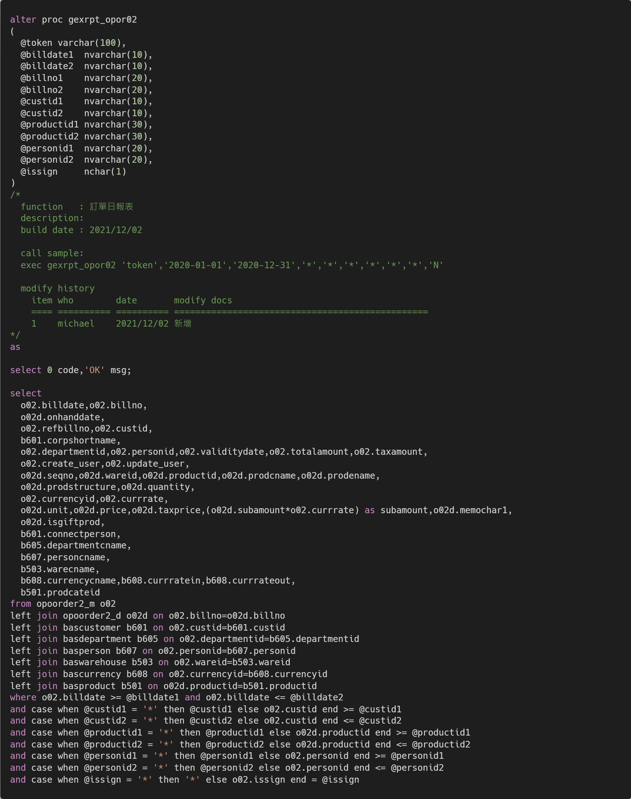
Task: Click the @productid2 parameter declaration
Action: (x=50, y=136)
